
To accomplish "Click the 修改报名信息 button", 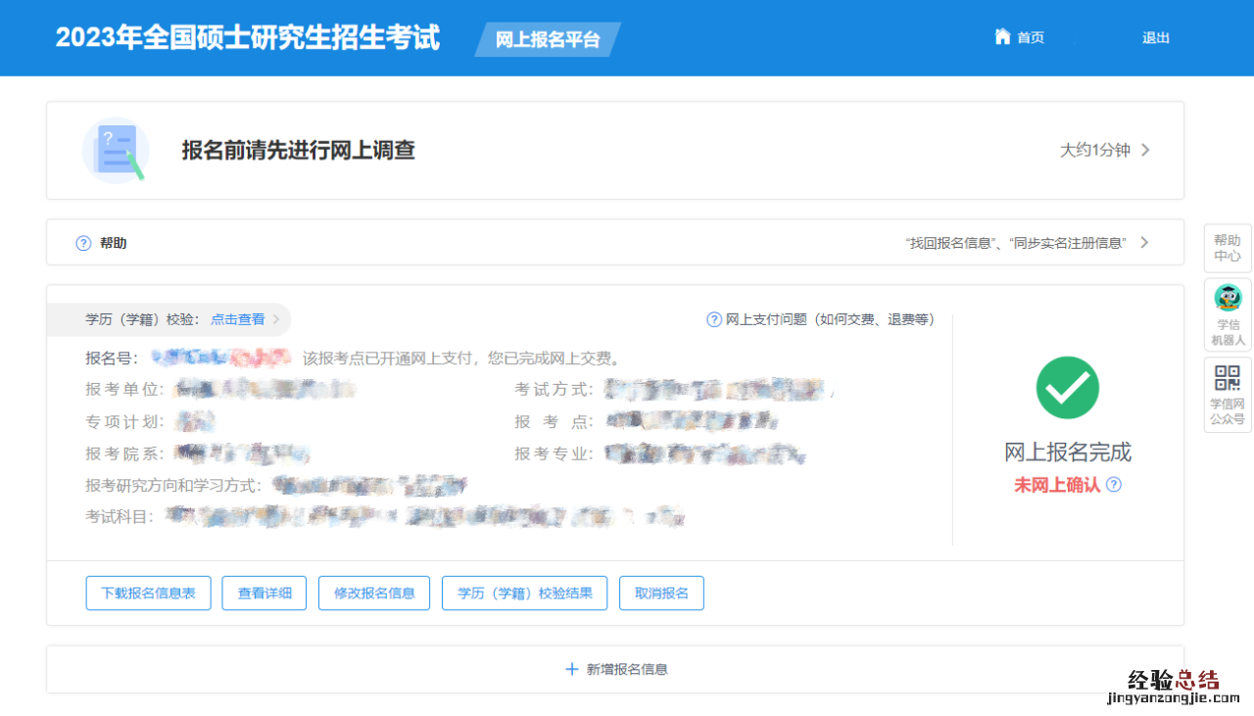I will click(x=374, y=593).
